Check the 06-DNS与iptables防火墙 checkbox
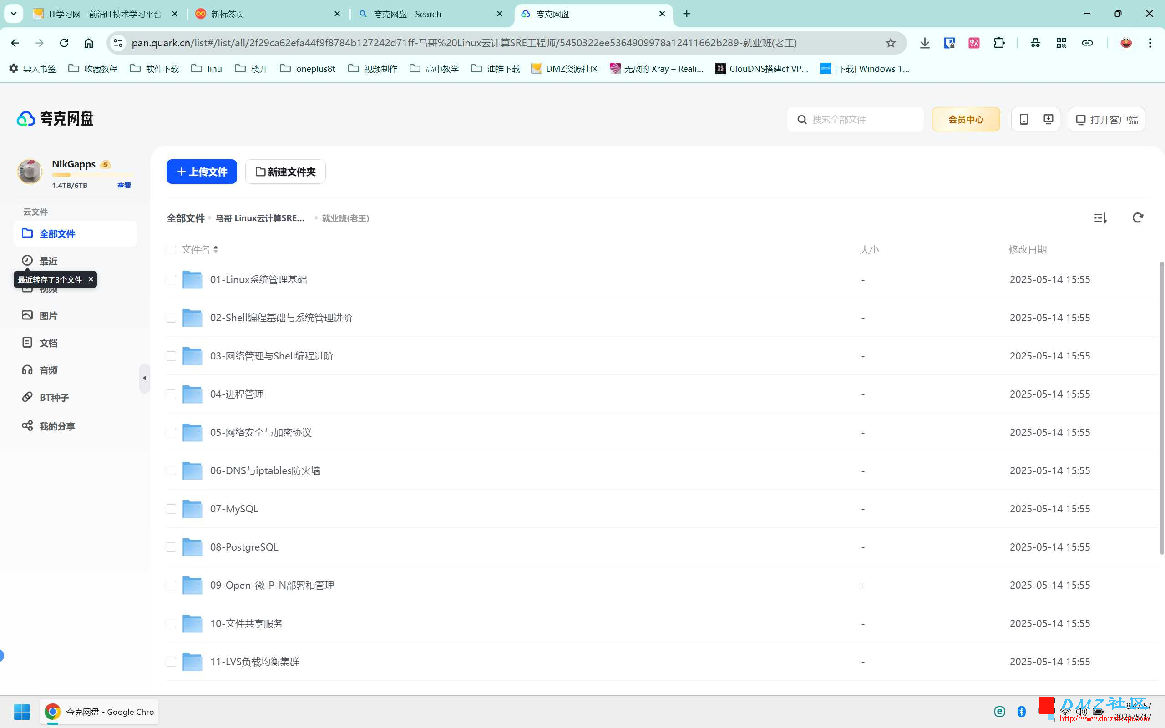 [x=171, y=470]
